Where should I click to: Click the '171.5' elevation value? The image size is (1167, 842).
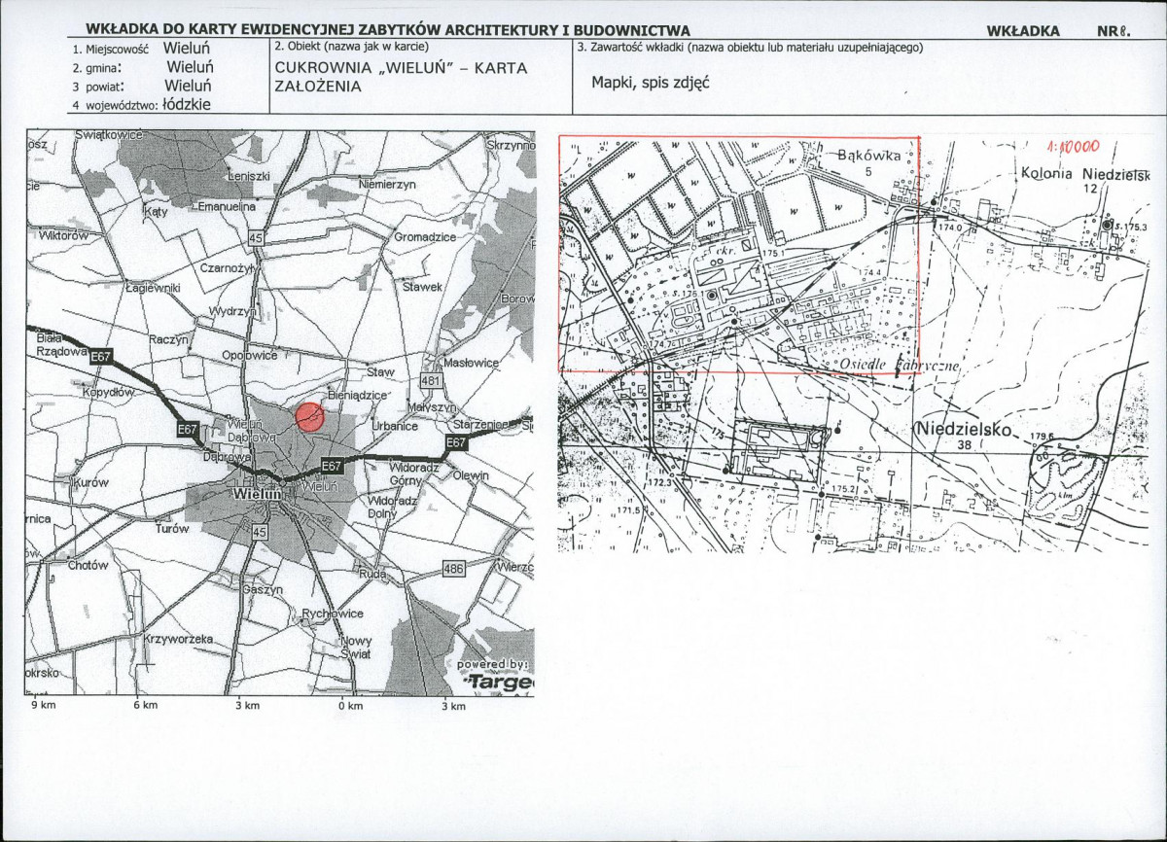pyautogui.click(x=629, y=509)
